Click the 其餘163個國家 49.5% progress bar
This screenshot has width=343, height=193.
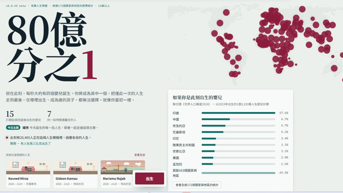tap(238, 173)
